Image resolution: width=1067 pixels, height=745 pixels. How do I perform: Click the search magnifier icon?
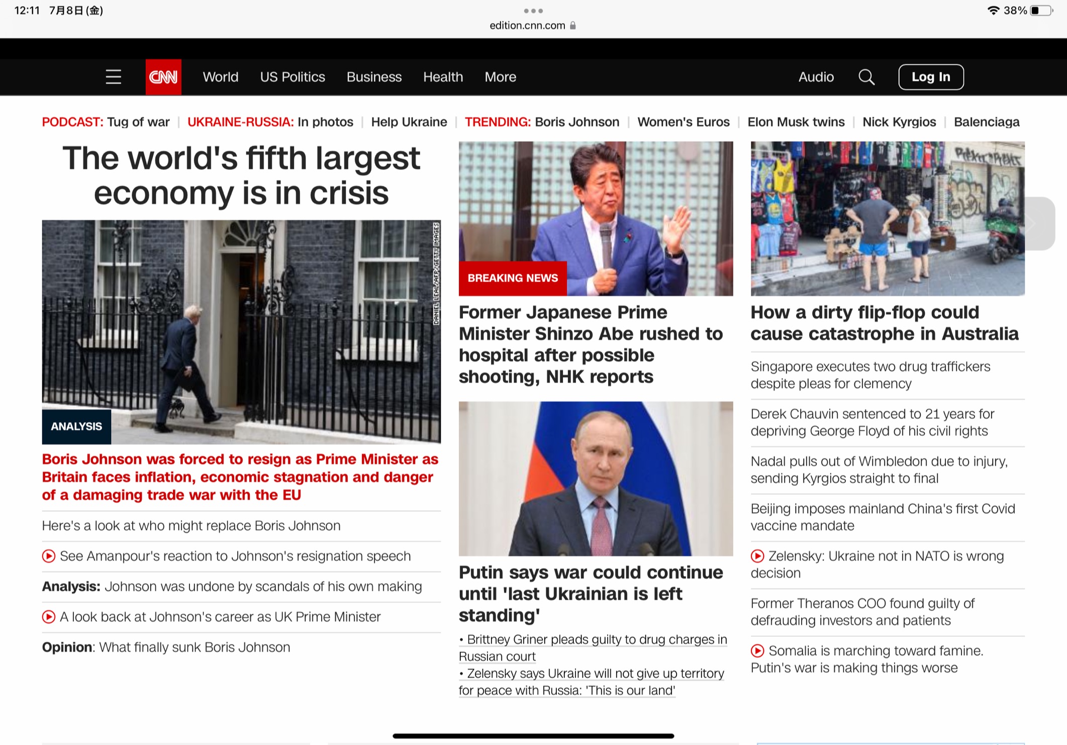(x=866, y=77)
